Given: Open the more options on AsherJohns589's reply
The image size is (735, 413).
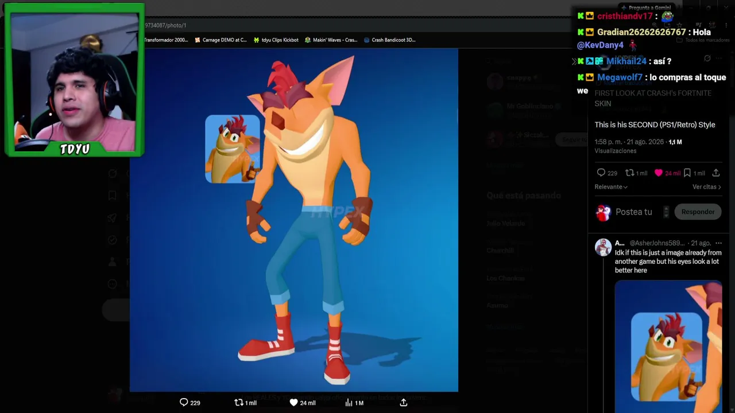Looking at the screenshot, I should (x=718, y=243).
